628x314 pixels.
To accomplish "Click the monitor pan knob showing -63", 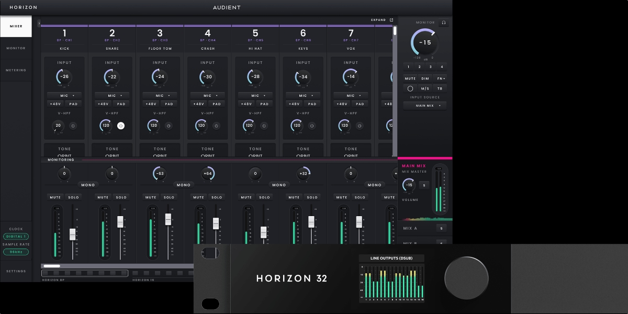I will click(x=160, y=173).
